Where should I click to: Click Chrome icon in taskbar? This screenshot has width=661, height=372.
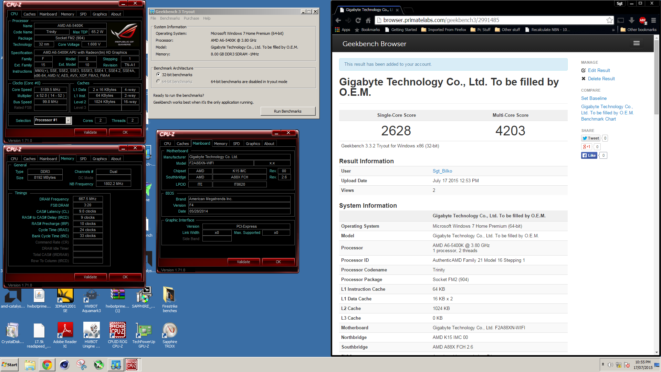click(x=47, y=365)
